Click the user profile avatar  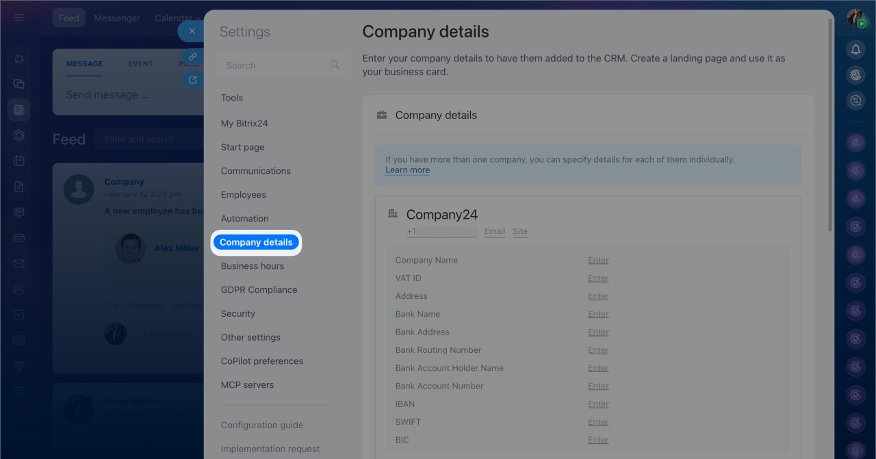[x=855, y=18]
